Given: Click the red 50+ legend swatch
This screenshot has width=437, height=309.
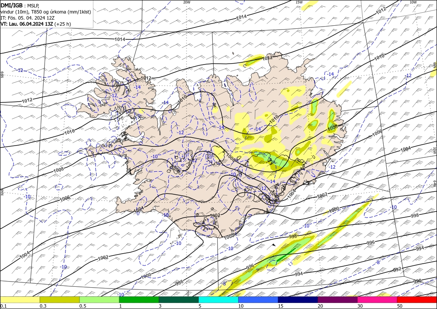Looking at the screenshot, I should [417, 300].
